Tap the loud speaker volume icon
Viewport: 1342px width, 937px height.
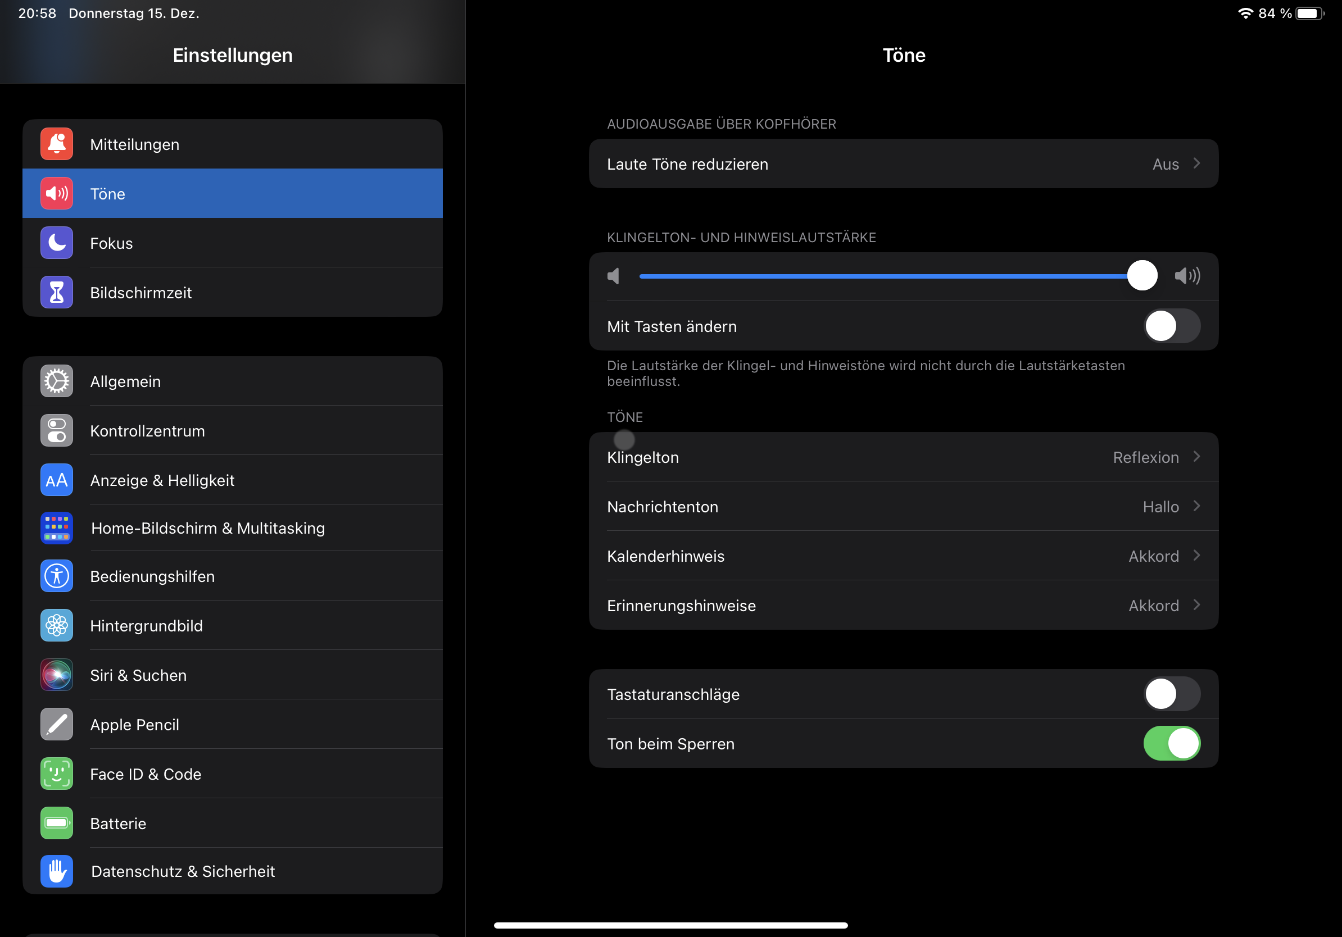click(1187, 276)
